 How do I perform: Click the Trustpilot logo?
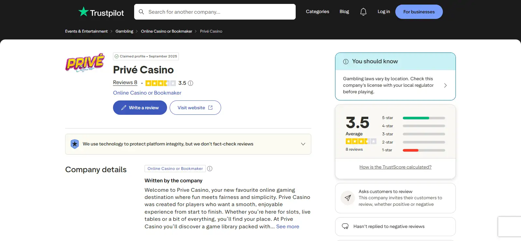tap(101, 12)
